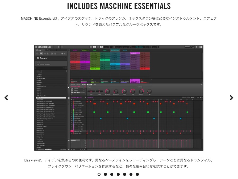Screen dimensions: 238x179
Task: Click the Trouble 01 pattern cell
Action: pyautogui.click(x=135, y=53)
